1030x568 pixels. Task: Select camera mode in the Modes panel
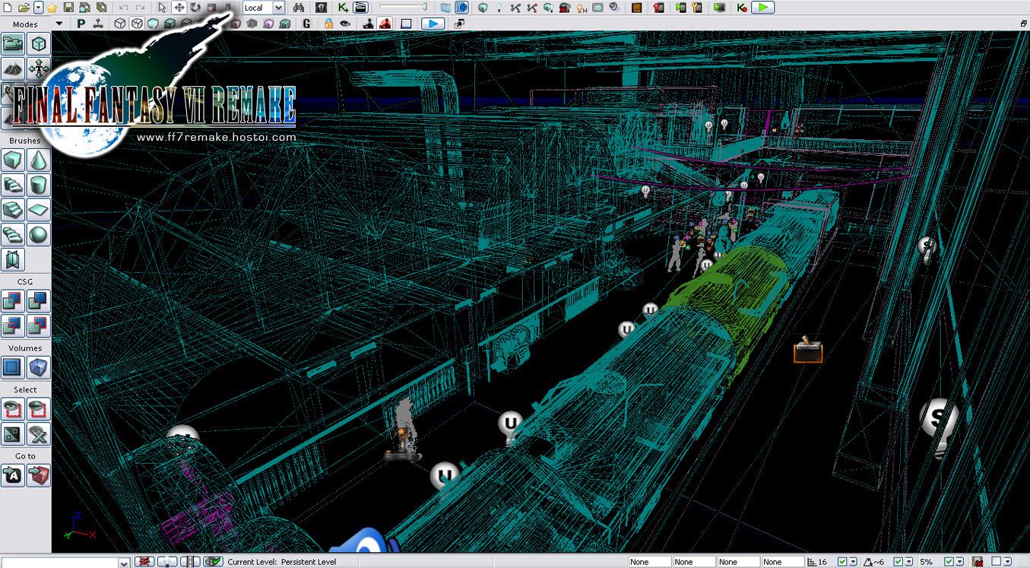coord(14,45)
